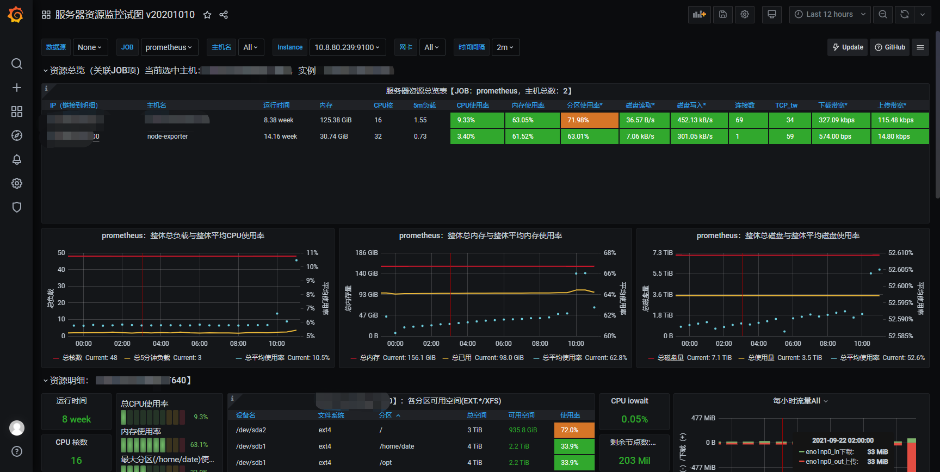Open the 每小时流量All panel menu
The image size is (940, 472).
coord(800,401)
